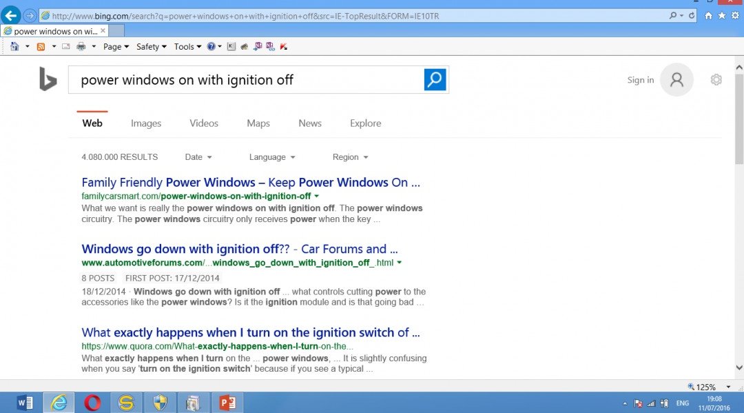Open Windows go down with ignition off result

pyautogui.click(x=240, y=249)
